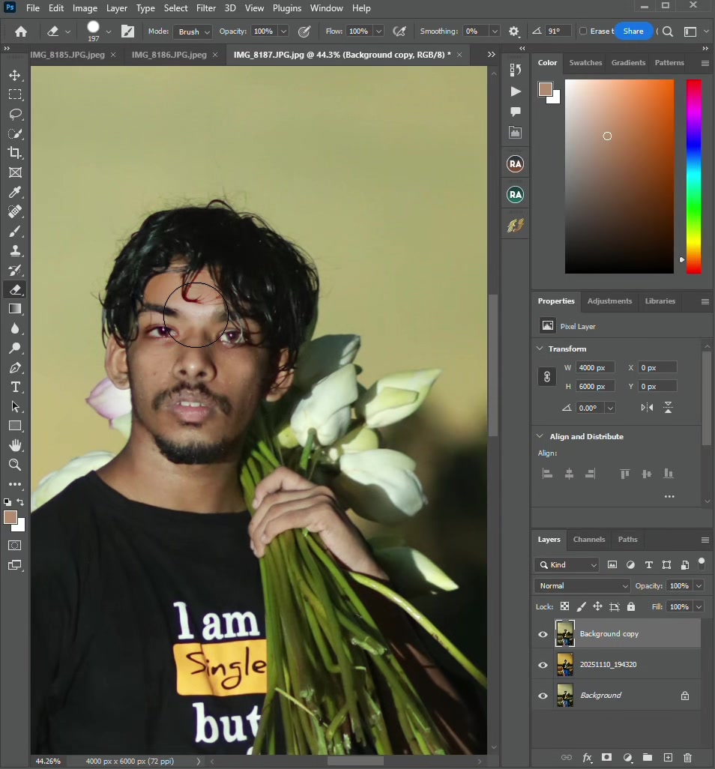Enable the Erase to History checkbox
715x769 pixels.
tap(583, 31)
